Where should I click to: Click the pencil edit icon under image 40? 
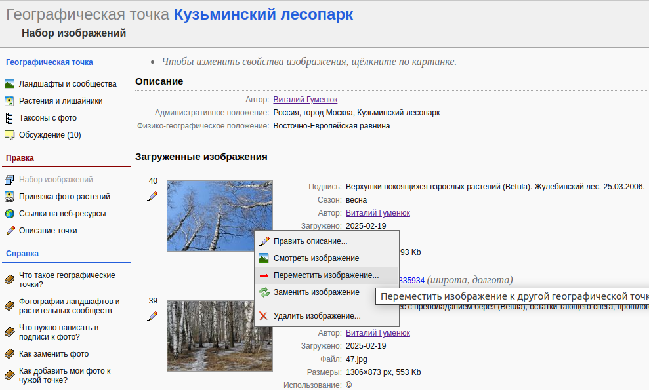point(152,195)
